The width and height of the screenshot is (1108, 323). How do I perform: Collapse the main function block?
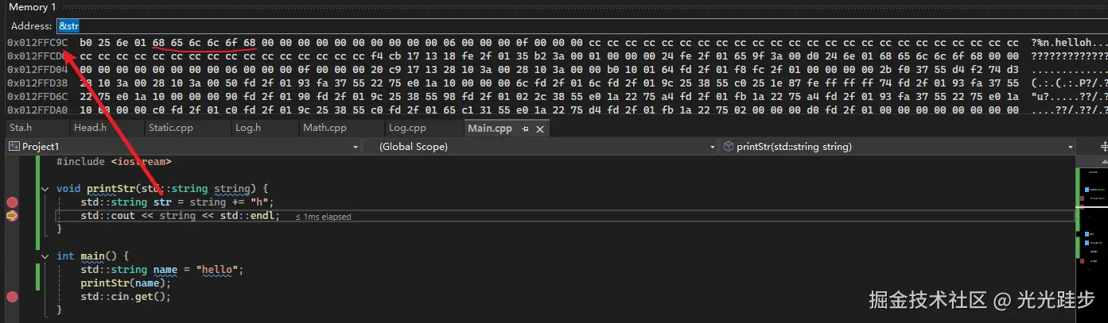tap(45, 256)
